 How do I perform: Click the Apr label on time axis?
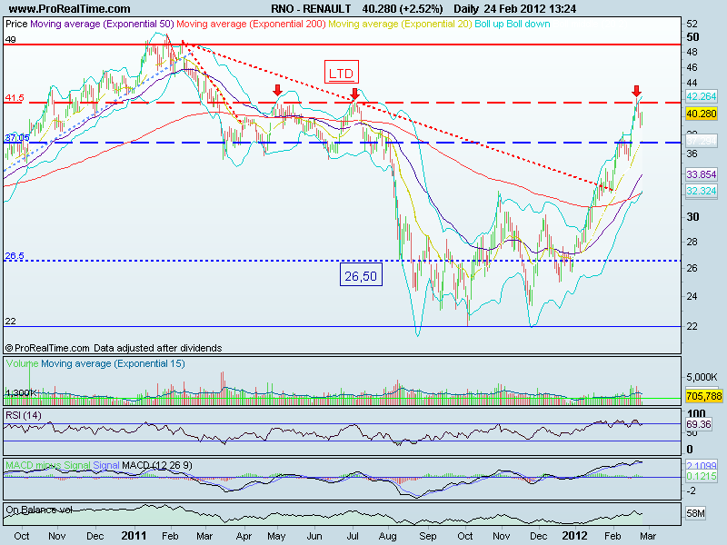(244, 537)
